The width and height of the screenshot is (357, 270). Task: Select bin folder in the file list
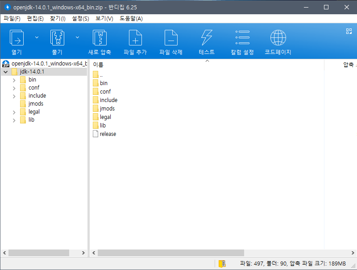click(104, 83)
